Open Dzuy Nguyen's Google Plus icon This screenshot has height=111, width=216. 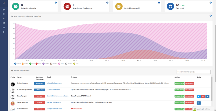point(203,96)
